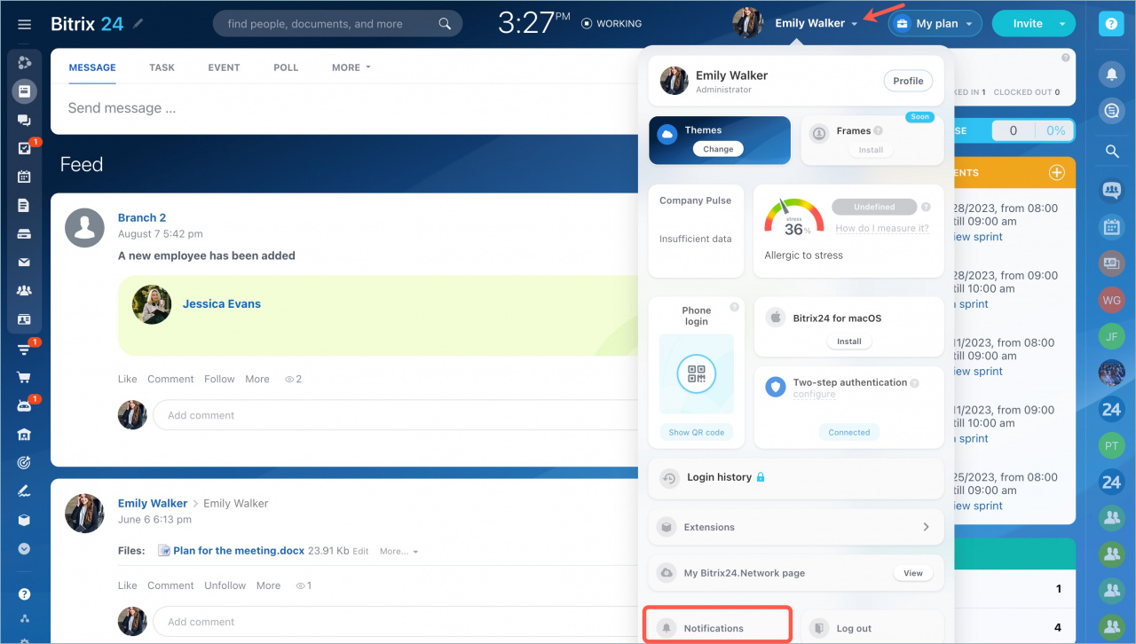1136x644 pixels.
Task: Open the Calendar icon in left sidebar
Action: (x=25, y=177)
